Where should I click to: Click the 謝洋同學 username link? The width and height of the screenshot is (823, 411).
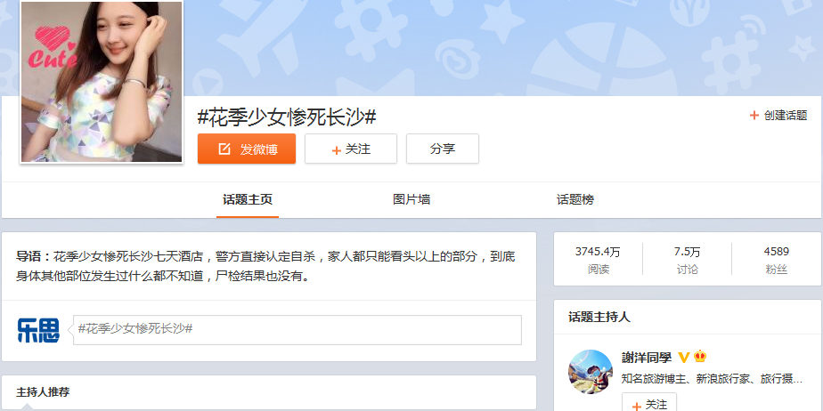pyautogui.click(x=647, y=358)
